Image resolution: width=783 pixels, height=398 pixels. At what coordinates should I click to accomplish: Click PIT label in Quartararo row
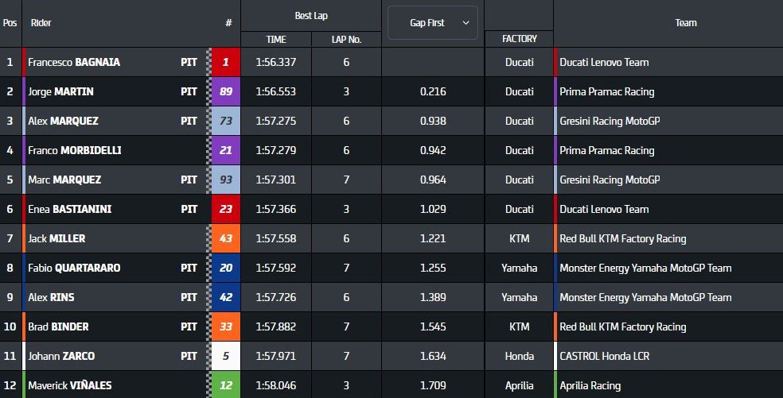tap(189, 269)
